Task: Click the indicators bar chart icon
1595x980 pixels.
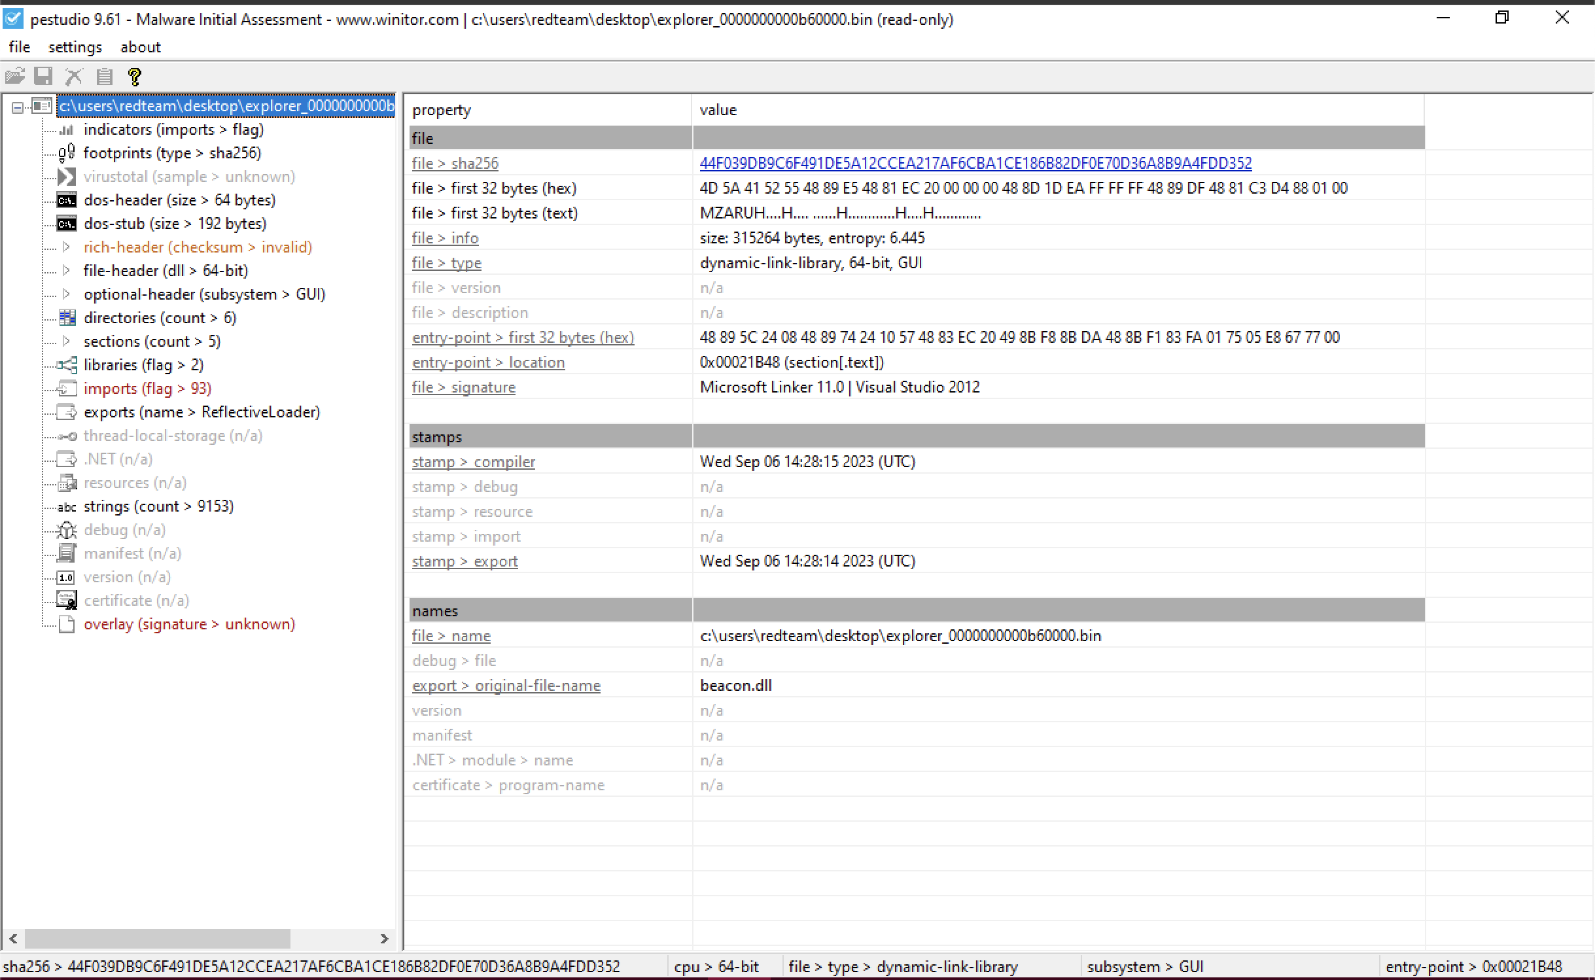Action: pyautogui.click(x=67, y=130)
